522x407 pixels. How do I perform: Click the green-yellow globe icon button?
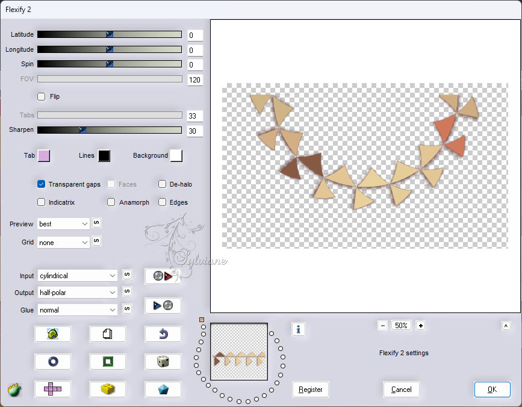(52, 334)
